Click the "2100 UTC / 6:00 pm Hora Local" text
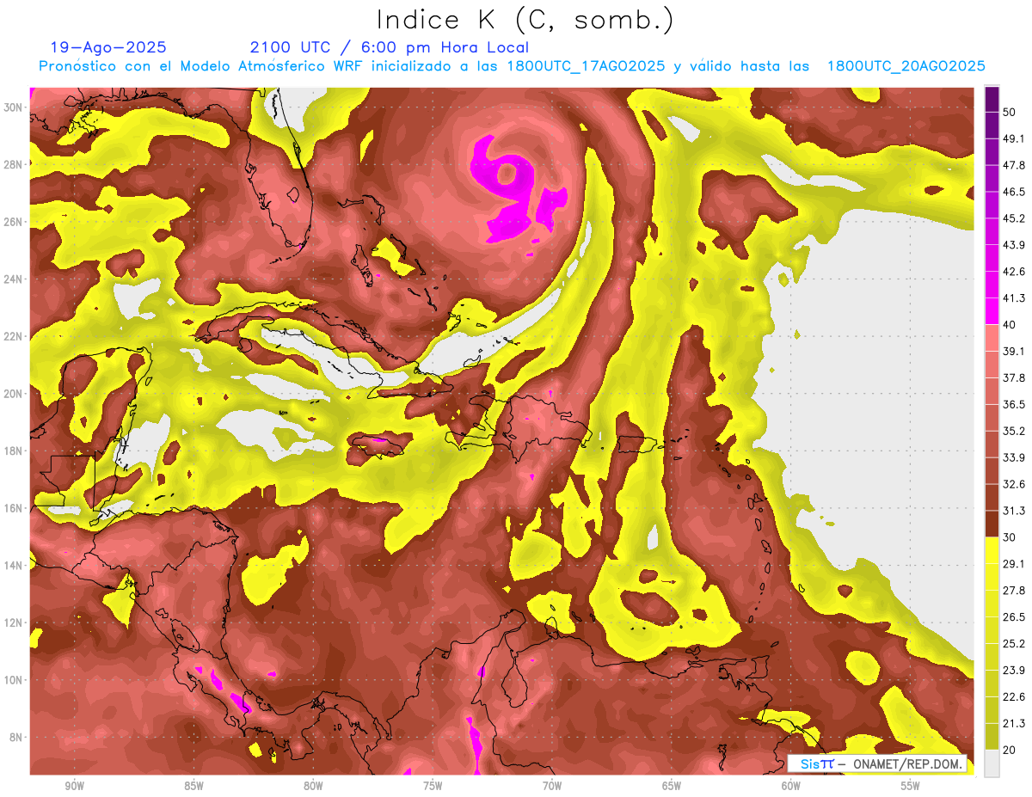Viewport: 1032px width, 797px height. tap(390, 47)
